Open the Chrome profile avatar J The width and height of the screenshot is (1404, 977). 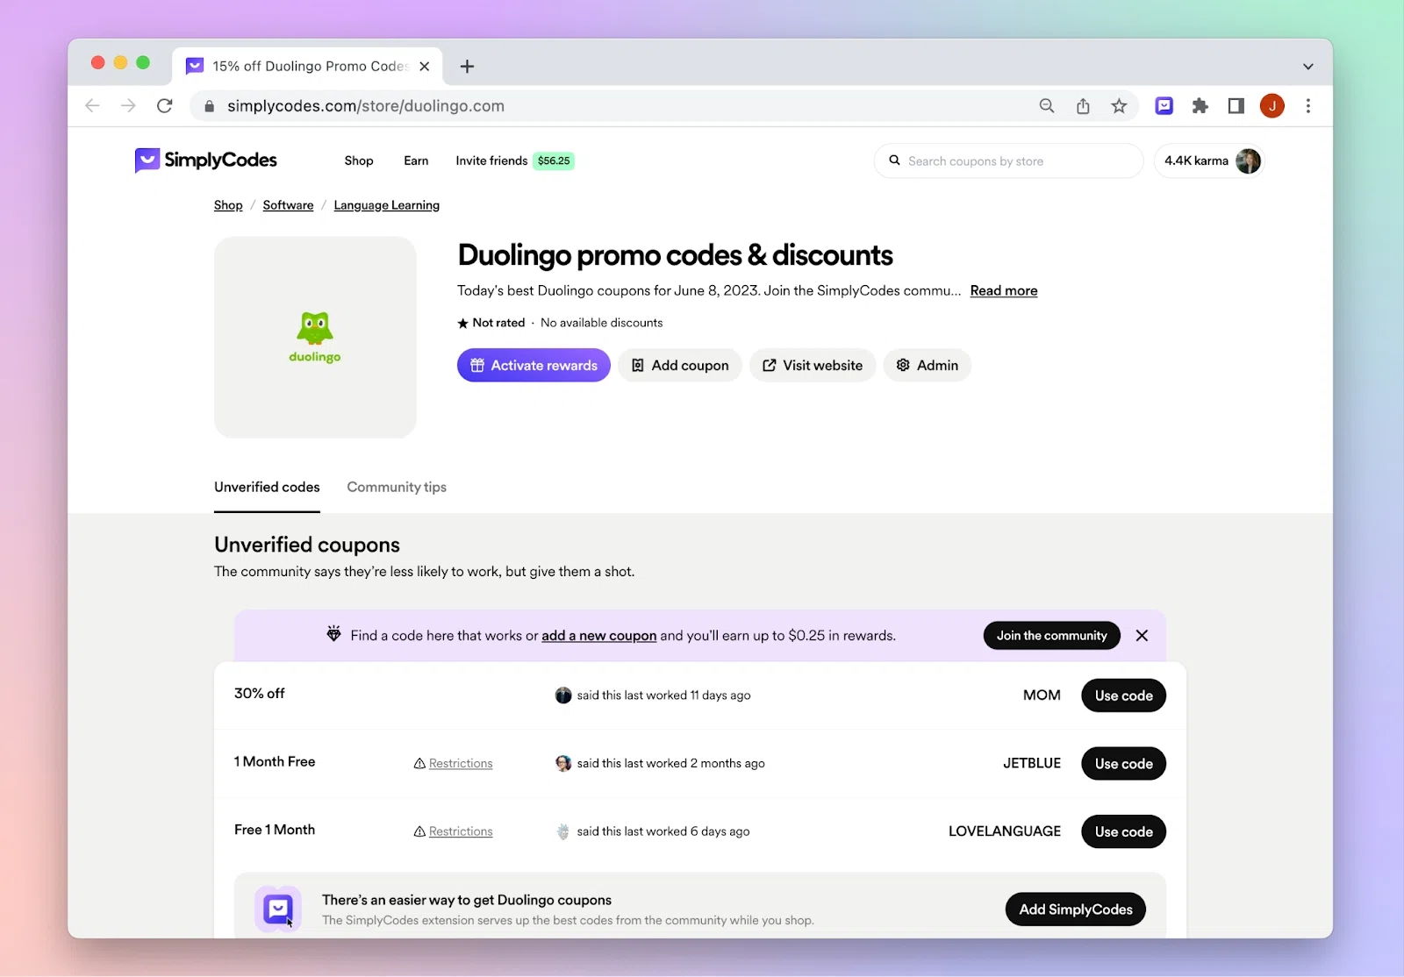(1272, 106)
